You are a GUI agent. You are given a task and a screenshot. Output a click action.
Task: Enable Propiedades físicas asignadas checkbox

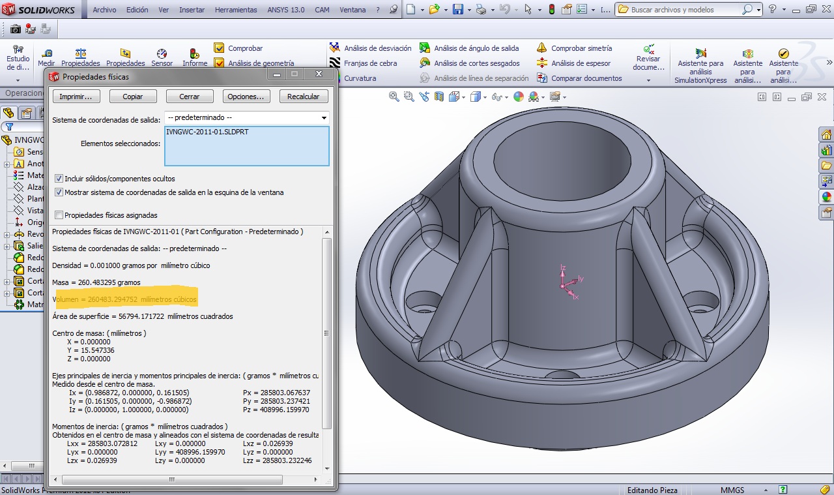click(x=59, y=215)
